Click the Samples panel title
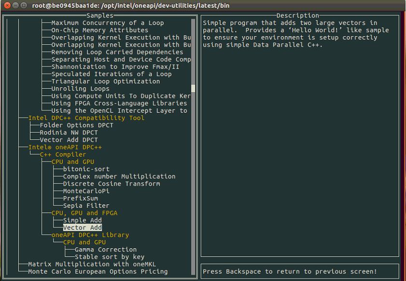 pos(99,15)
